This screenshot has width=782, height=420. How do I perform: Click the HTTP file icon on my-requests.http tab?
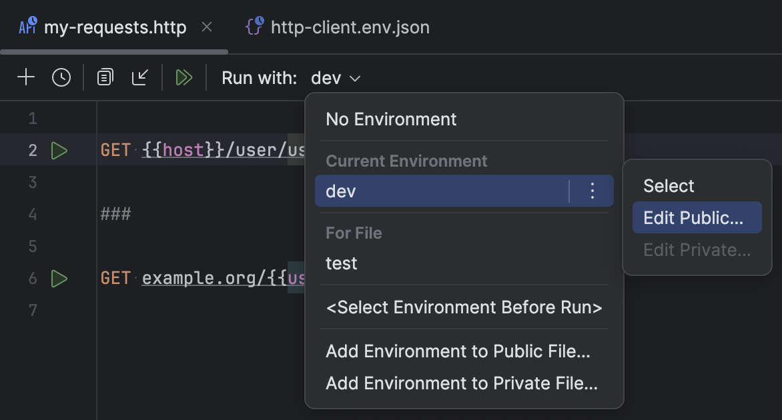pyautogui.click(x=27, y=27)
